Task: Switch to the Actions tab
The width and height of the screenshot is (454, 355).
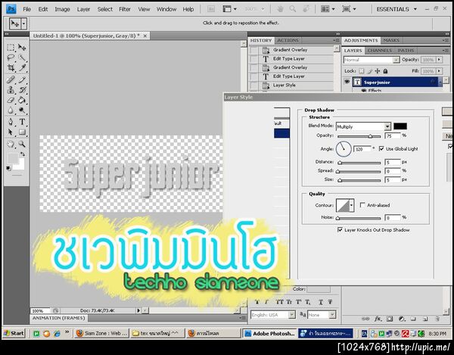Action: tap(288, 40)
